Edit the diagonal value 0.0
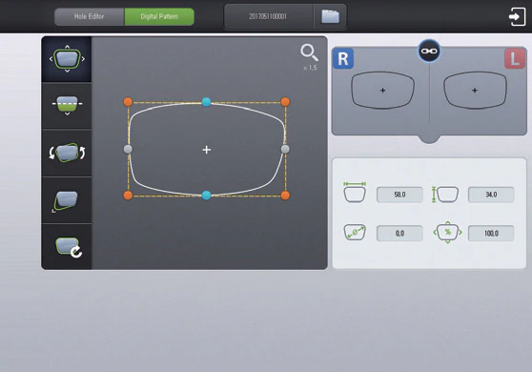Viewport: 532px width, 372px height. (399, 233)
